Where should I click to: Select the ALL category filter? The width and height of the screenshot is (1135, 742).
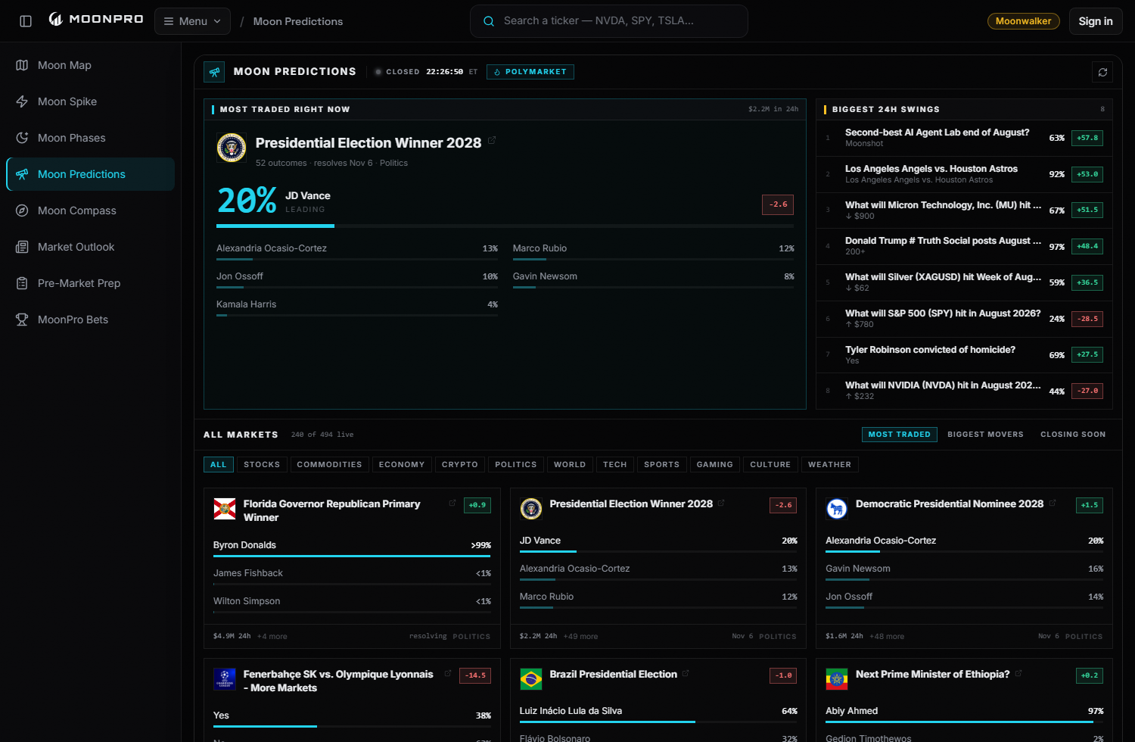[x=219, y=465]
